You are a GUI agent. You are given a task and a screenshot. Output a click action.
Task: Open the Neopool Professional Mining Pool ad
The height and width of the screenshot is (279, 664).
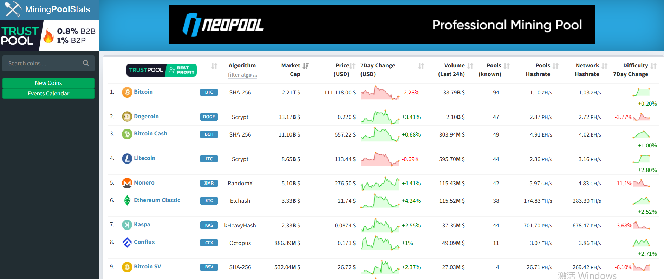(x=382, y=25)
